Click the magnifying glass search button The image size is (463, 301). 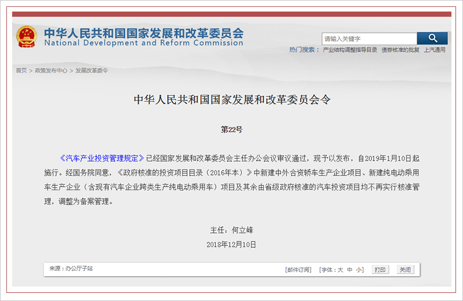click(432, 38)
